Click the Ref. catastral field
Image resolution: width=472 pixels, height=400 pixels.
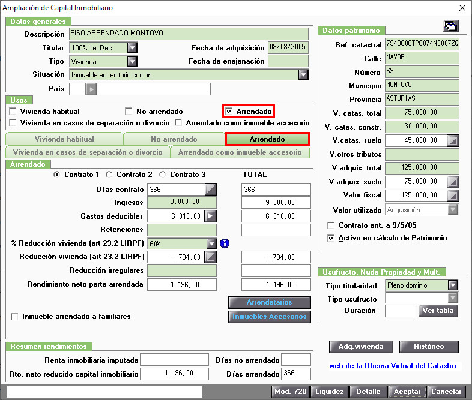point(422,44)
